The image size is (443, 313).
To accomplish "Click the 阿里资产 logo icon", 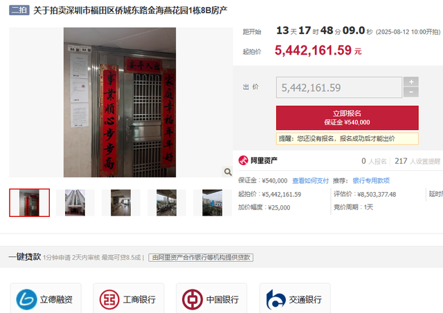I will 243,160.
